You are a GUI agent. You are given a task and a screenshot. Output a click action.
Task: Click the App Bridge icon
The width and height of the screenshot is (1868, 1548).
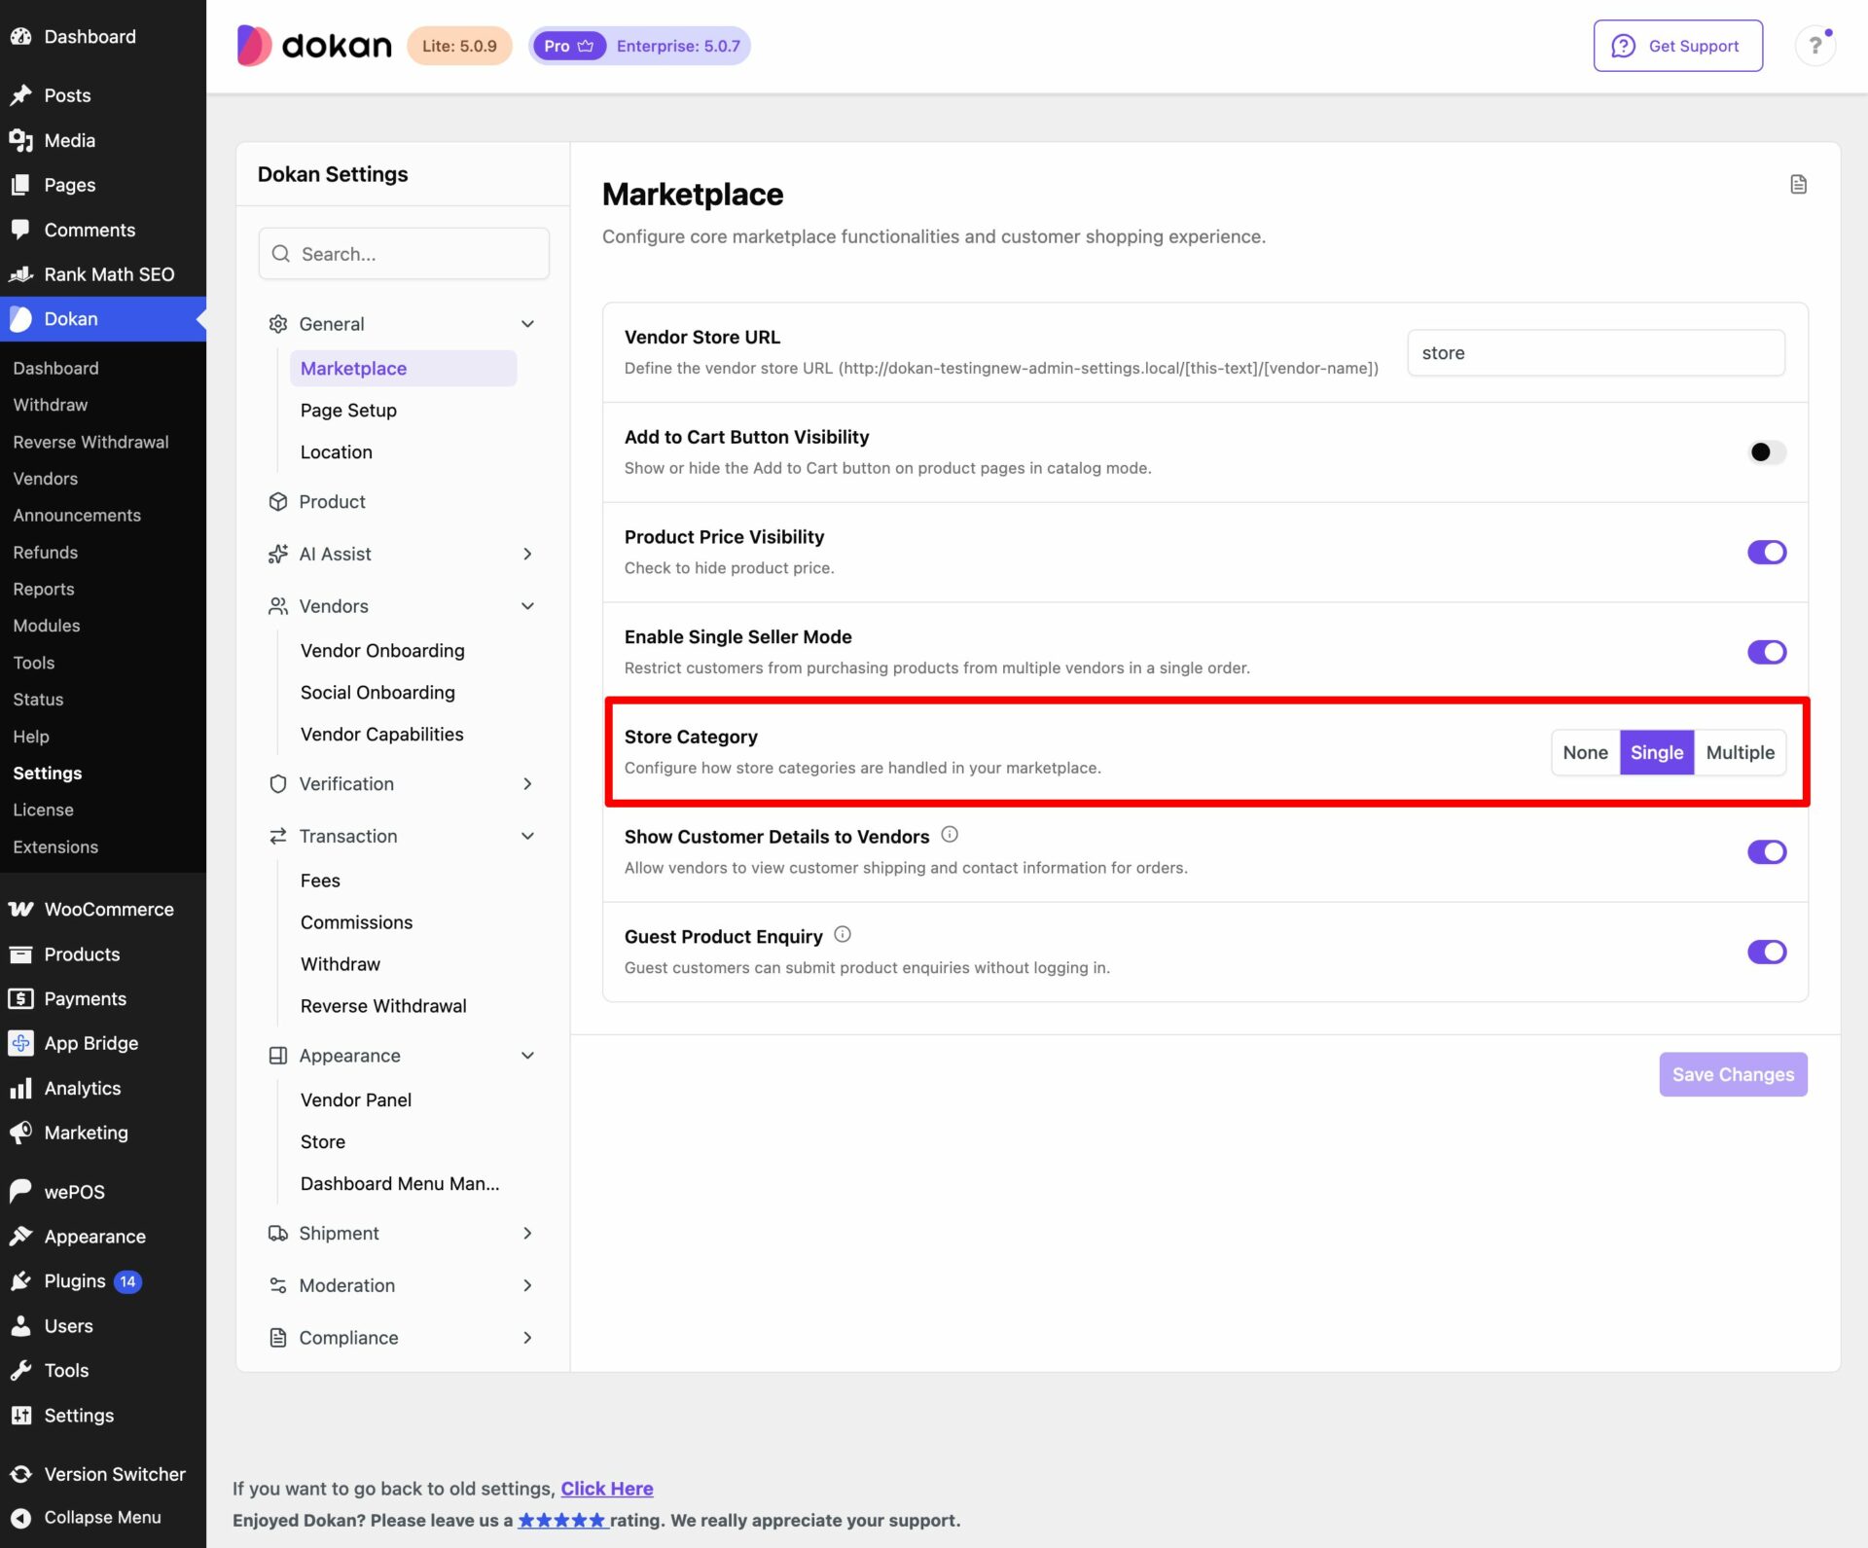point(20,1043)
